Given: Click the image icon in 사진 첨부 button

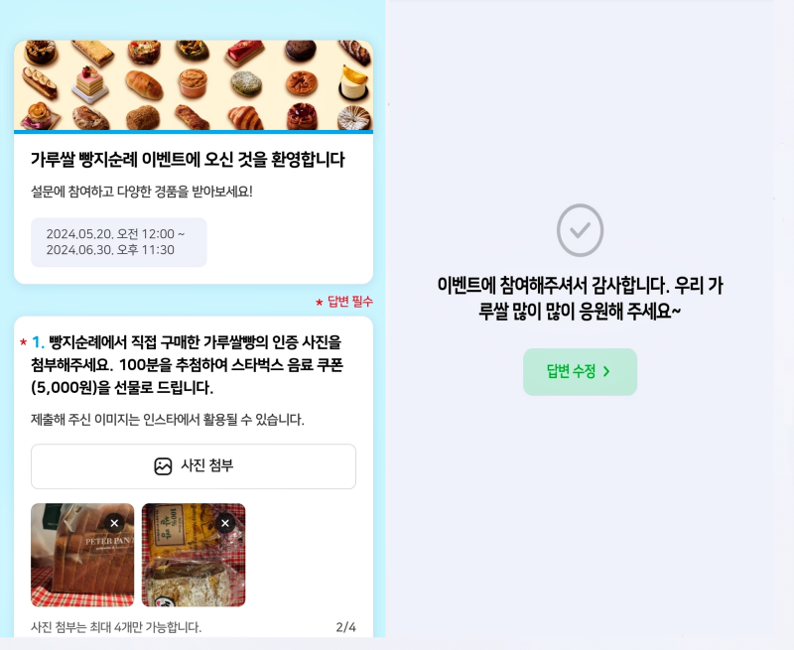Looking at the screenshot, I should click(x=163, y=466).
